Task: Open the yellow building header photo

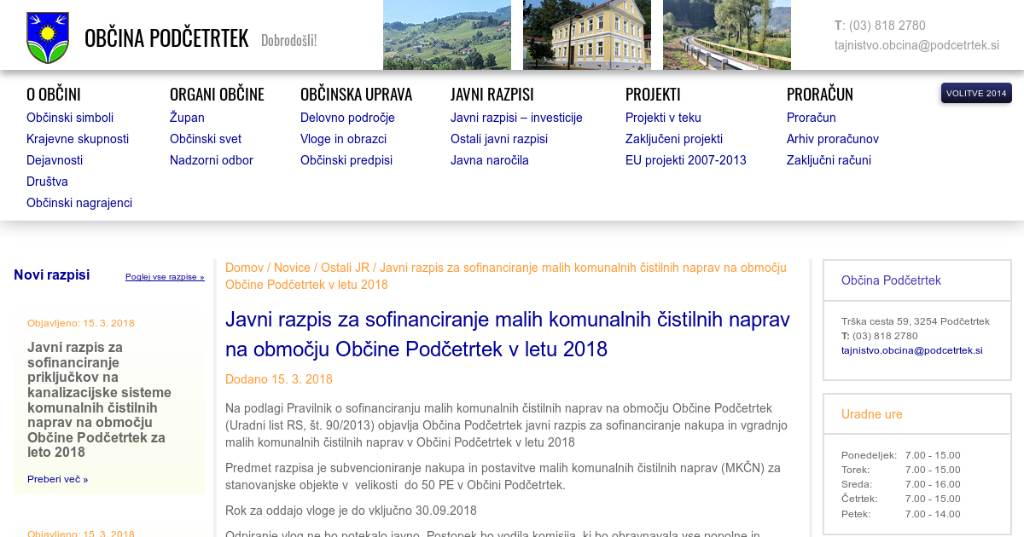Action: [x=586, y=35]
